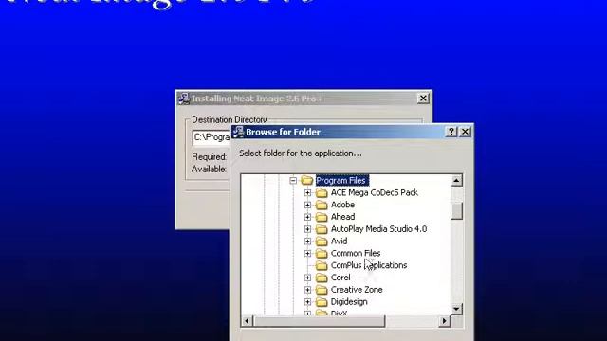Expand the Ahead folder node
This screenshot has width=607, height=341.
tap(307, 217)
